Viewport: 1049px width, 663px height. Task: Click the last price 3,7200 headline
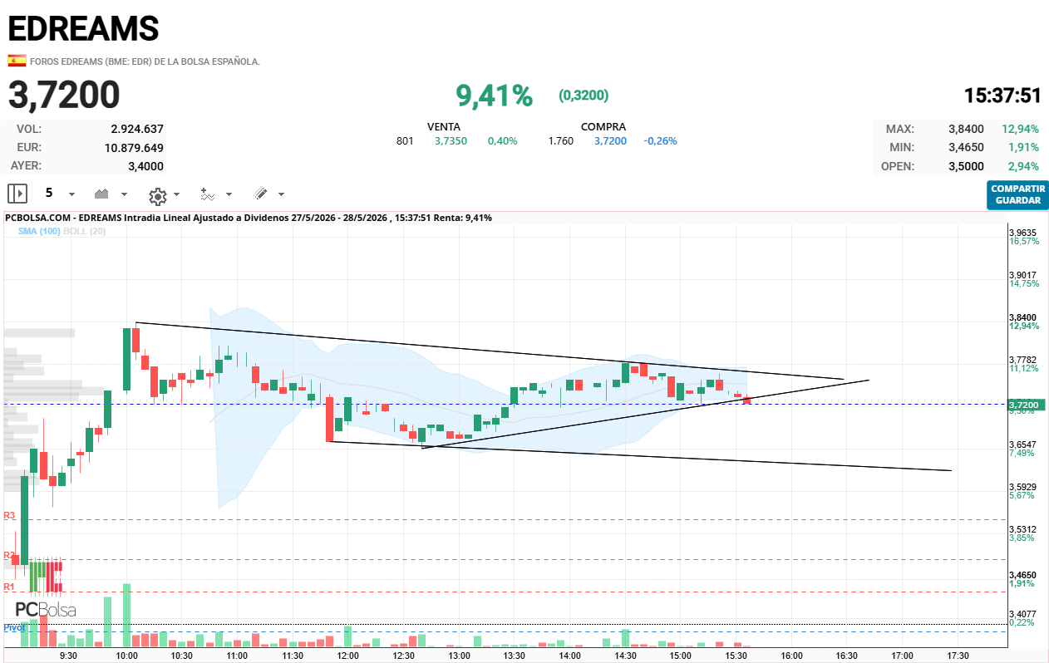(x=64, y=95)
